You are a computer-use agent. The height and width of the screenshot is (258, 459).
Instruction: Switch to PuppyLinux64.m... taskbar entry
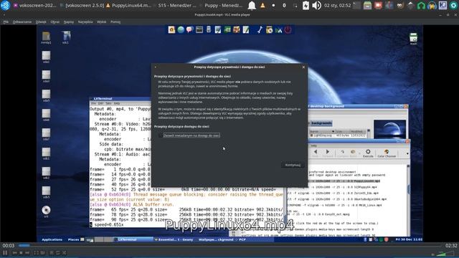coord(128,5)
